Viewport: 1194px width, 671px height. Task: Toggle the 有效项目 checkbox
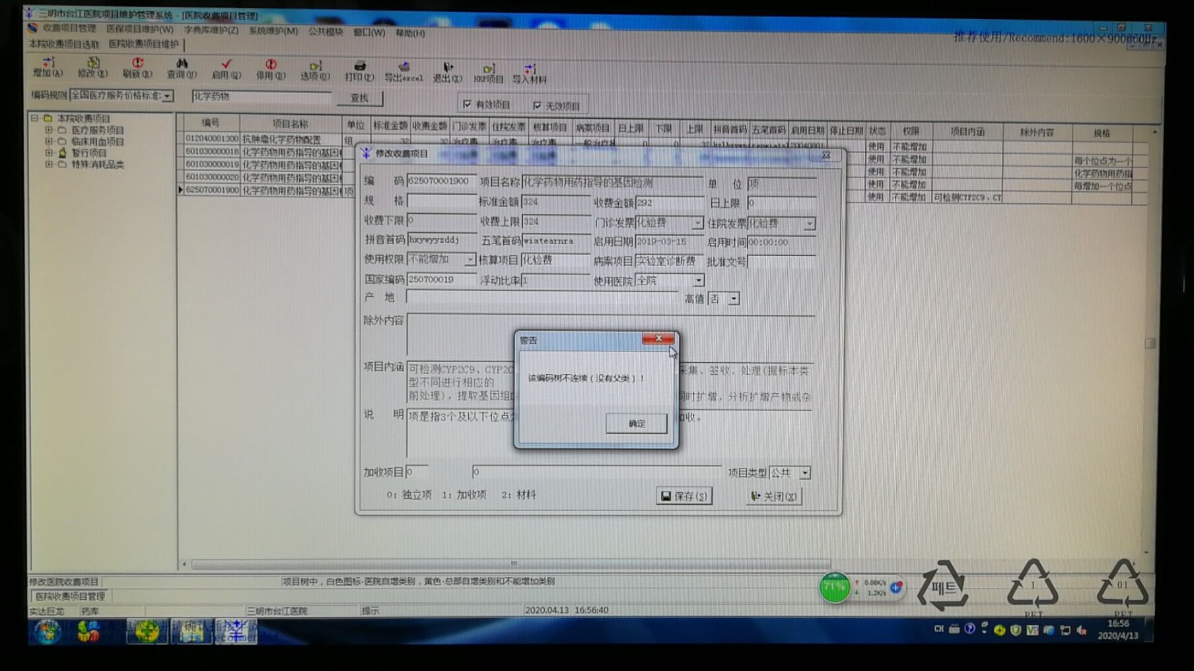pos(468,104)
